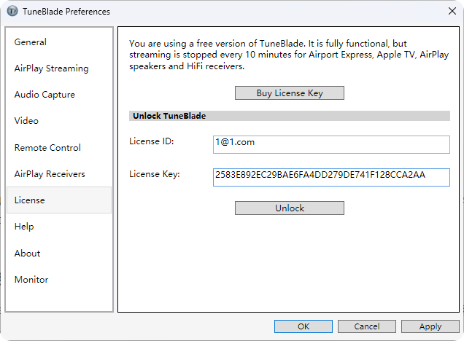Select the License section in sidebar

(x=29, y=200)
